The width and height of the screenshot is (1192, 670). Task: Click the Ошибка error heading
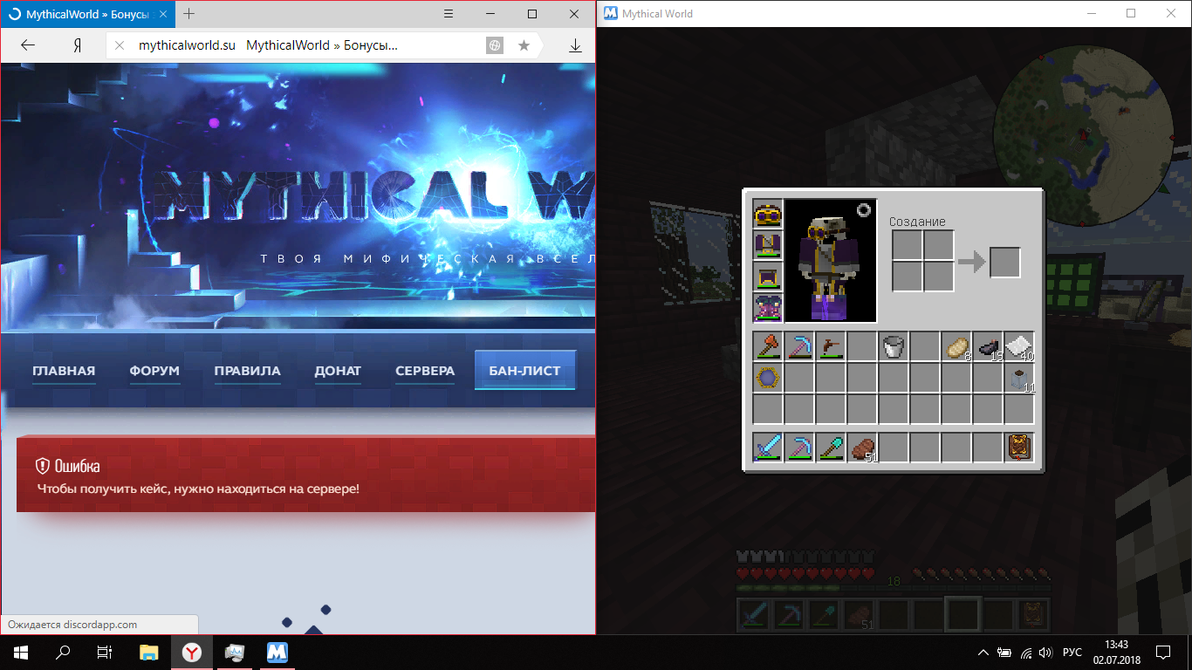(77, 466)
